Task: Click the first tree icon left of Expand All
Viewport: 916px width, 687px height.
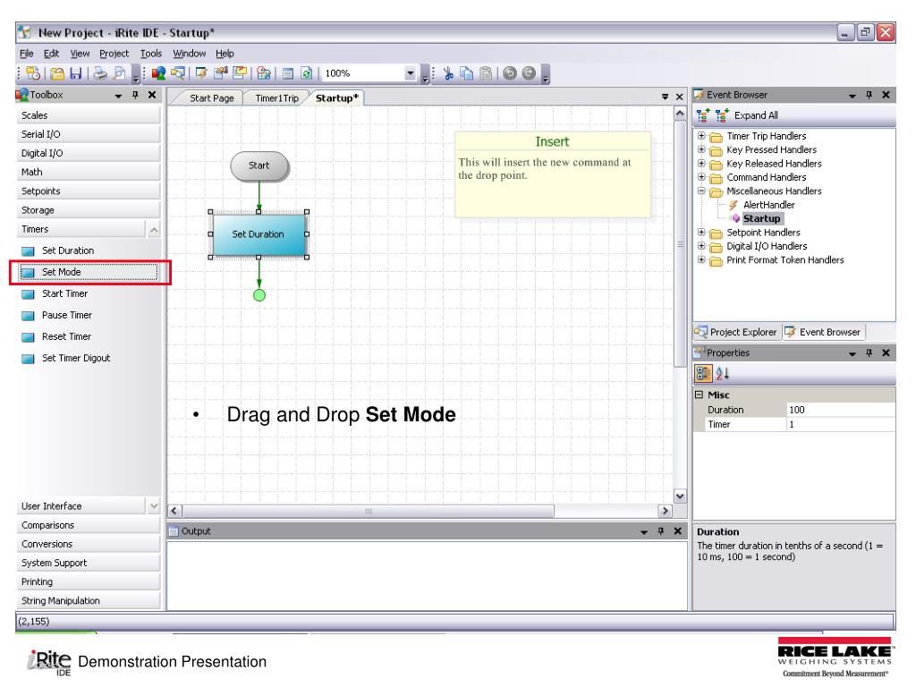Action: click(703, 115)
